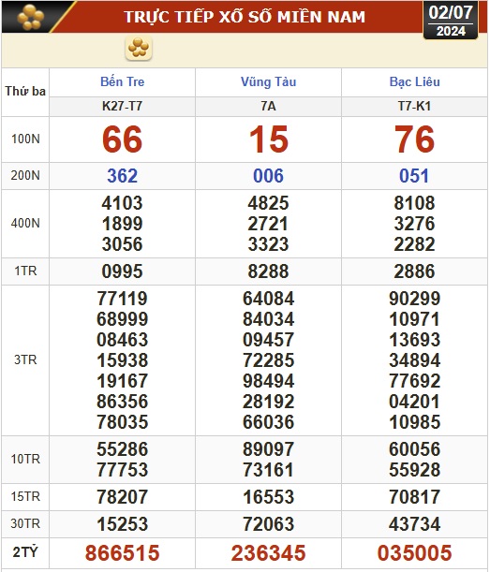
Task: Select the number 10985
Action: pos(414,422)
